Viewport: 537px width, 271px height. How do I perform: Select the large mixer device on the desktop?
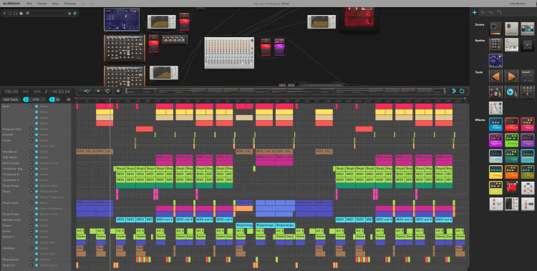click(229, 53)
